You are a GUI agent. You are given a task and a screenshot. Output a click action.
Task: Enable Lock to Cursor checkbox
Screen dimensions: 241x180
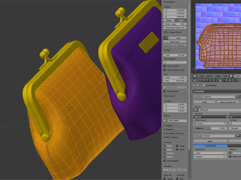coord(165,66)
